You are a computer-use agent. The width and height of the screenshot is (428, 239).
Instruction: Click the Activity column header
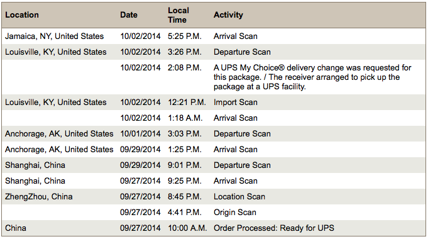coord(228,14)
